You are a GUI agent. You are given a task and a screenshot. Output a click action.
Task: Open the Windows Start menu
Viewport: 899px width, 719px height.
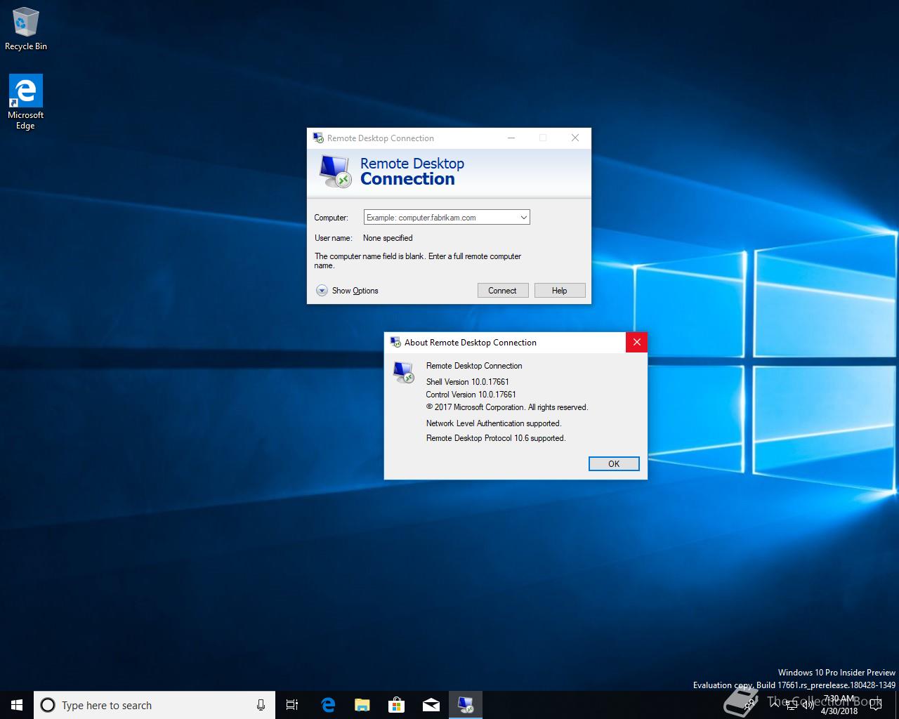(17, 705)
